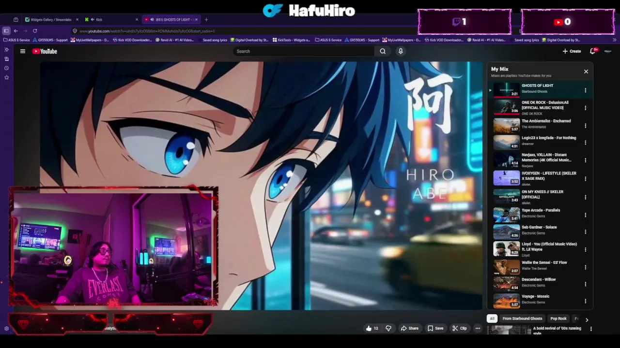This screenshot has width=620, height=348.
Task: Switch to Widgets Gallery / Streamlabs tab
Action: [x=51, y=20]
